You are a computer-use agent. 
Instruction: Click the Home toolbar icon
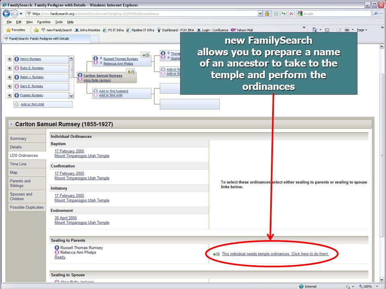click(x=314, y=30)
